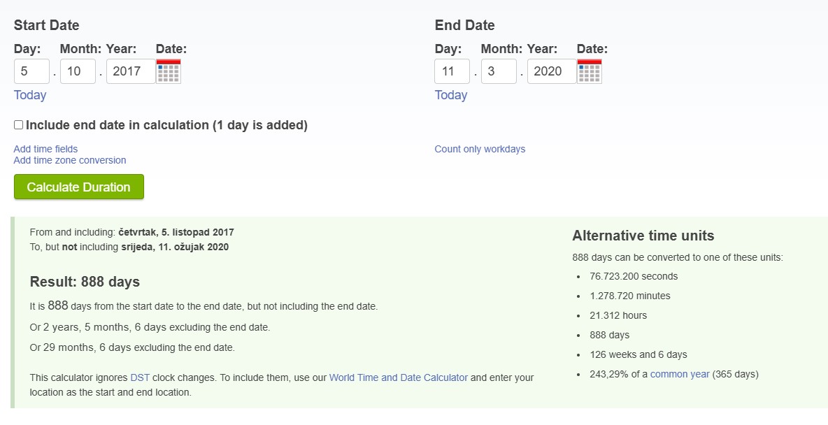Click Today link under End Date
828x425 pixels.
pyautogui.click(x=451, y=95)
